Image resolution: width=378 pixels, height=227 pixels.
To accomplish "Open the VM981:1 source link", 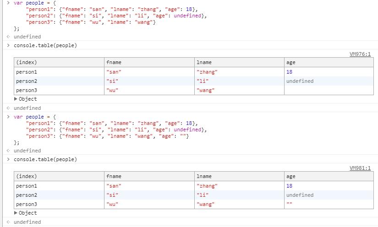I will [360, 168].
